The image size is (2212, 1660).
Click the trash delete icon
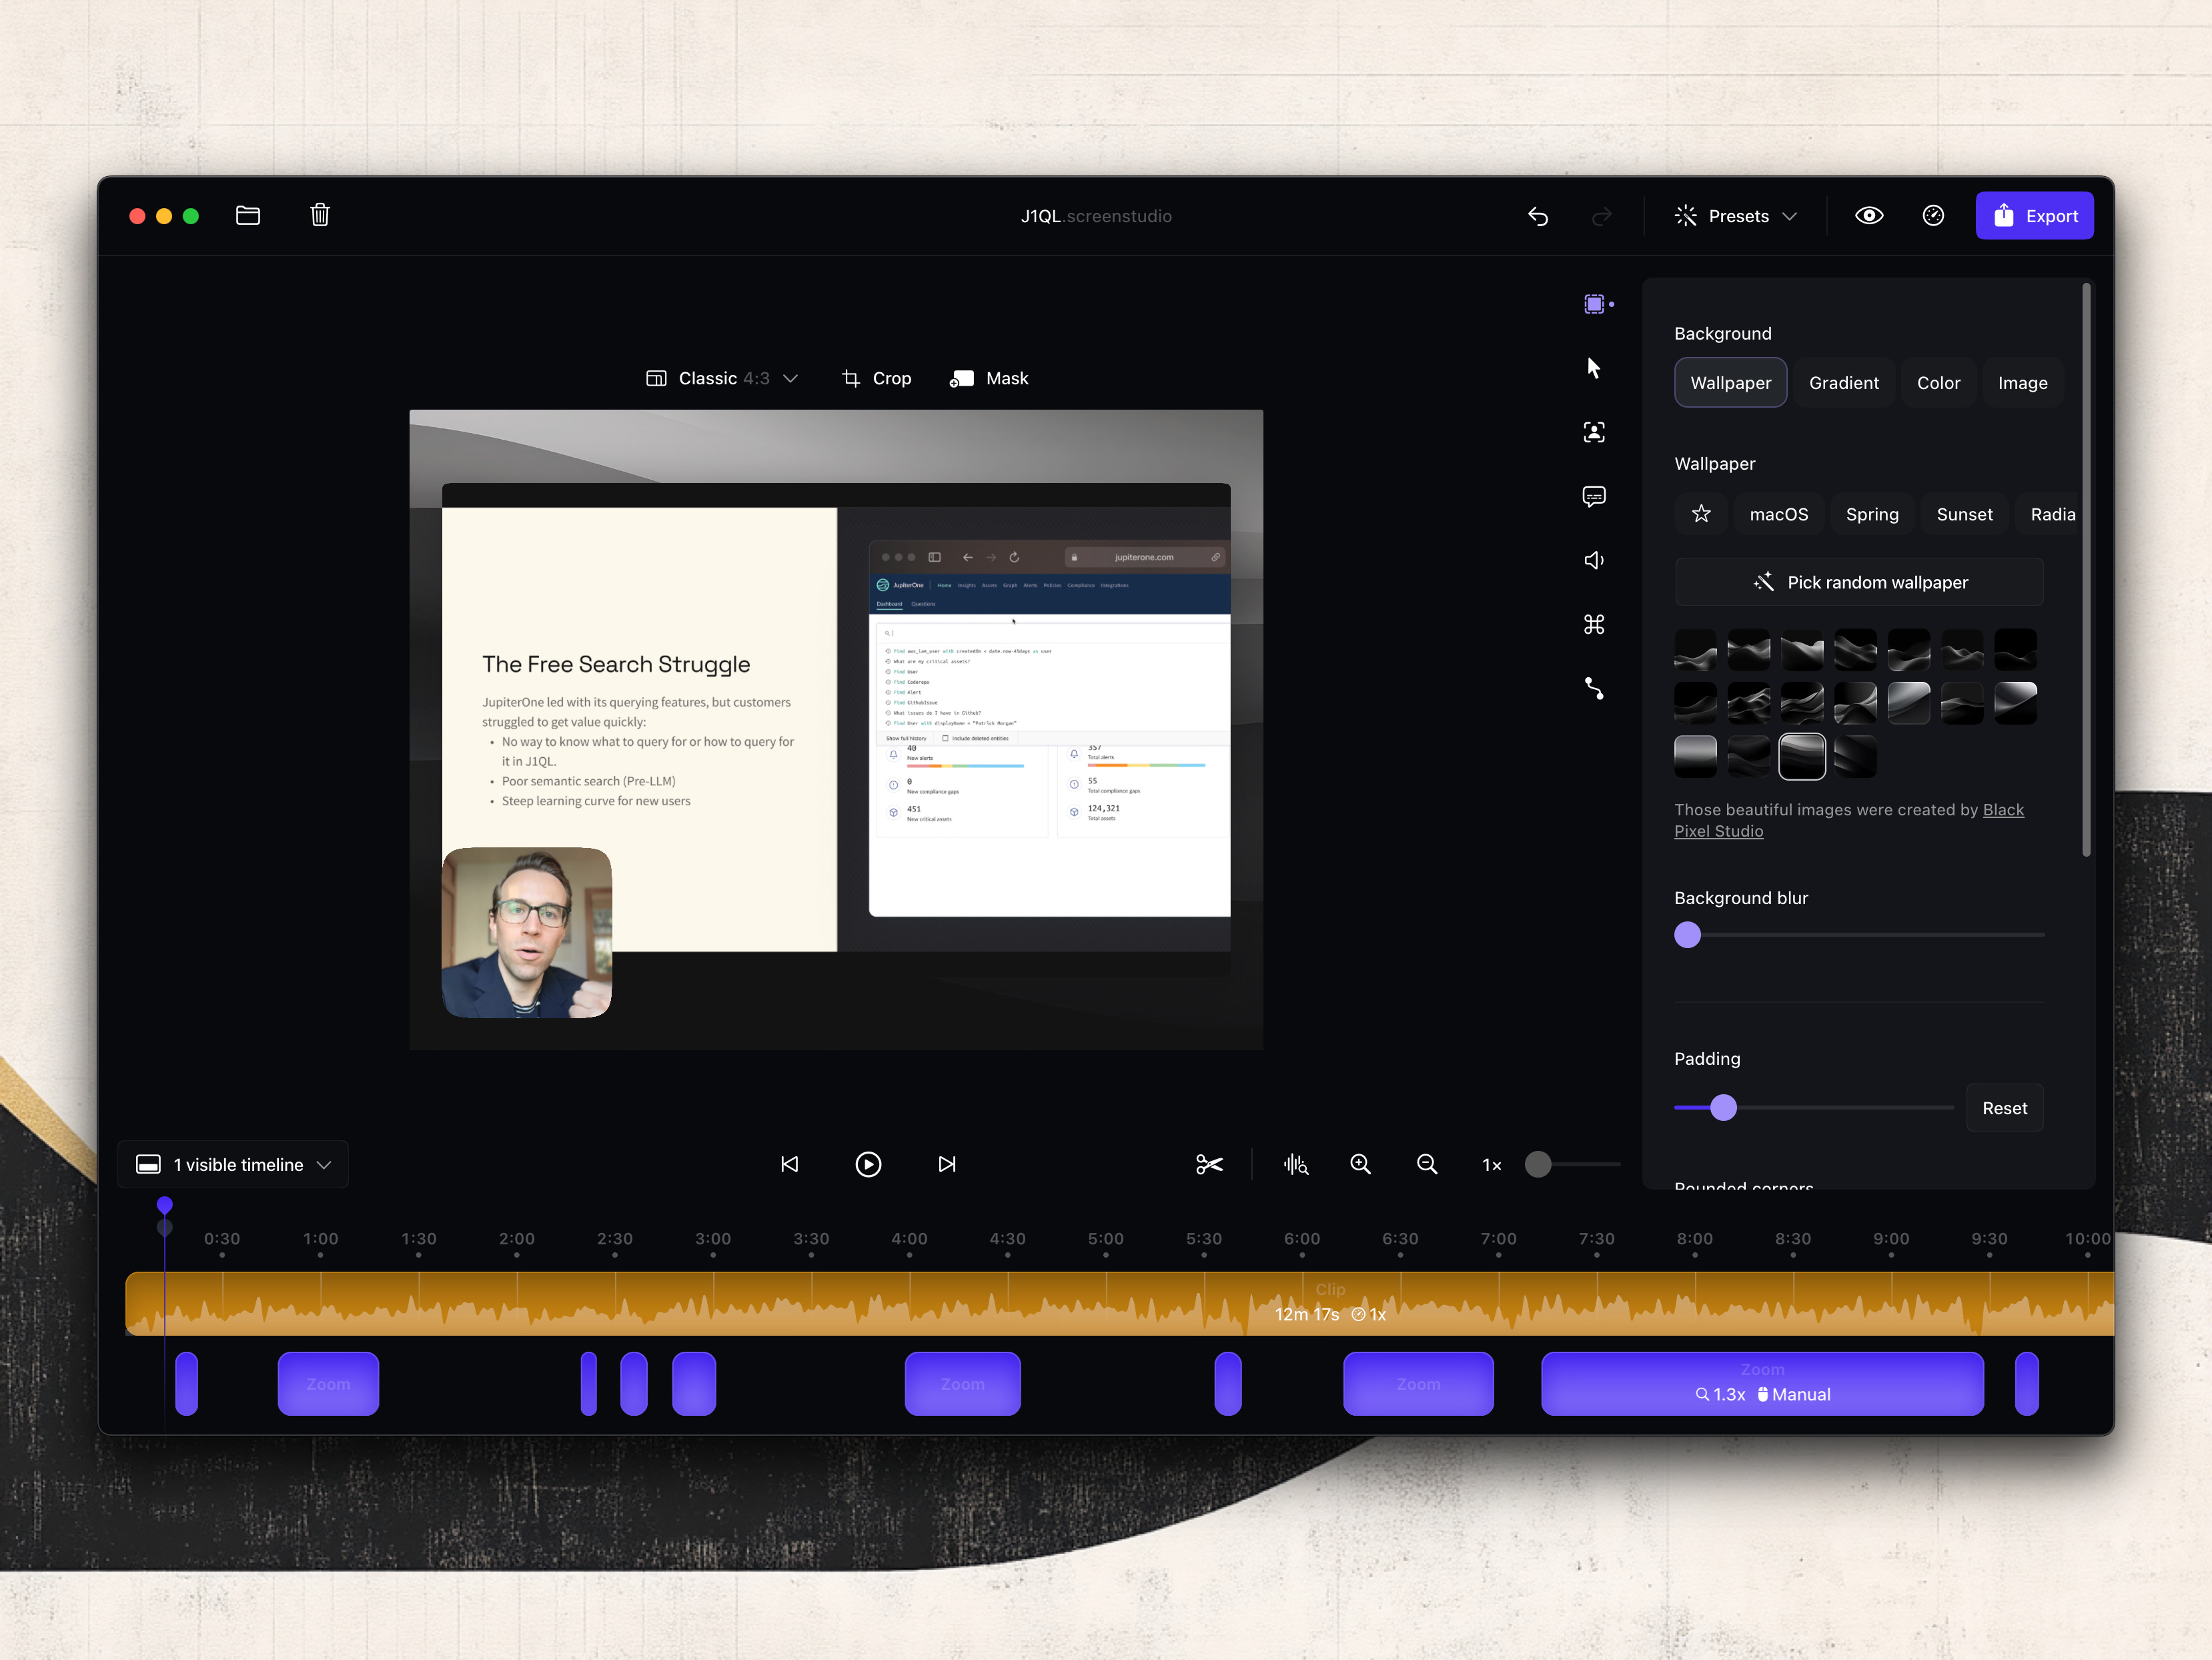[320, 215]
